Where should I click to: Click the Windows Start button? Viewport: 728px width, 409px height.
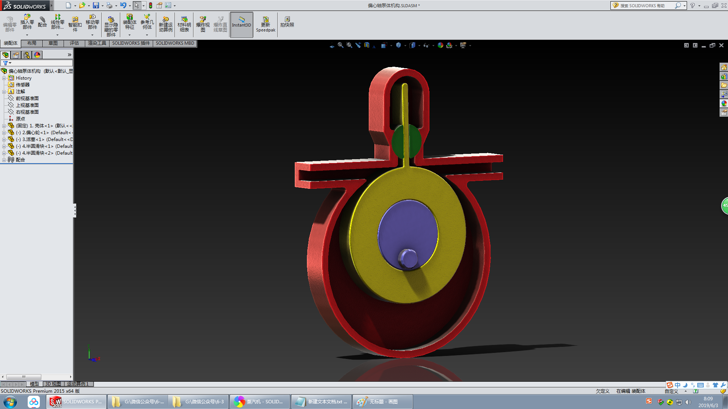point(10,402)
